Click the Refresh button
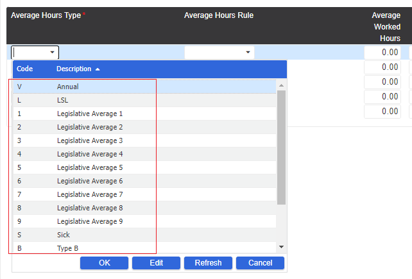Image resolution: width=412 pixels, height=279 pixels. click(208, 263)
